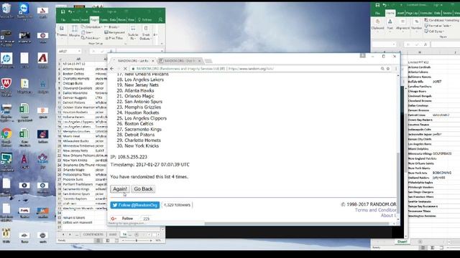Follow @RandomOrg on Twitter
Viewport: 460px width, 258px height.
tap(135, 205)
